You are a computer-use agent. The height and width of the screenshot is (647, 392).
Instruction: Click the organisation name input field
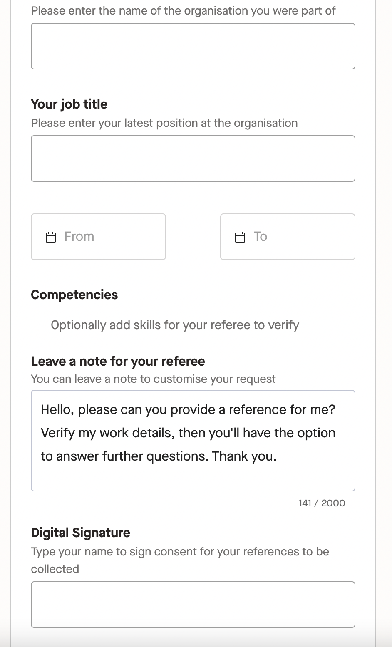pyautogui.click(x=193, y=46)
